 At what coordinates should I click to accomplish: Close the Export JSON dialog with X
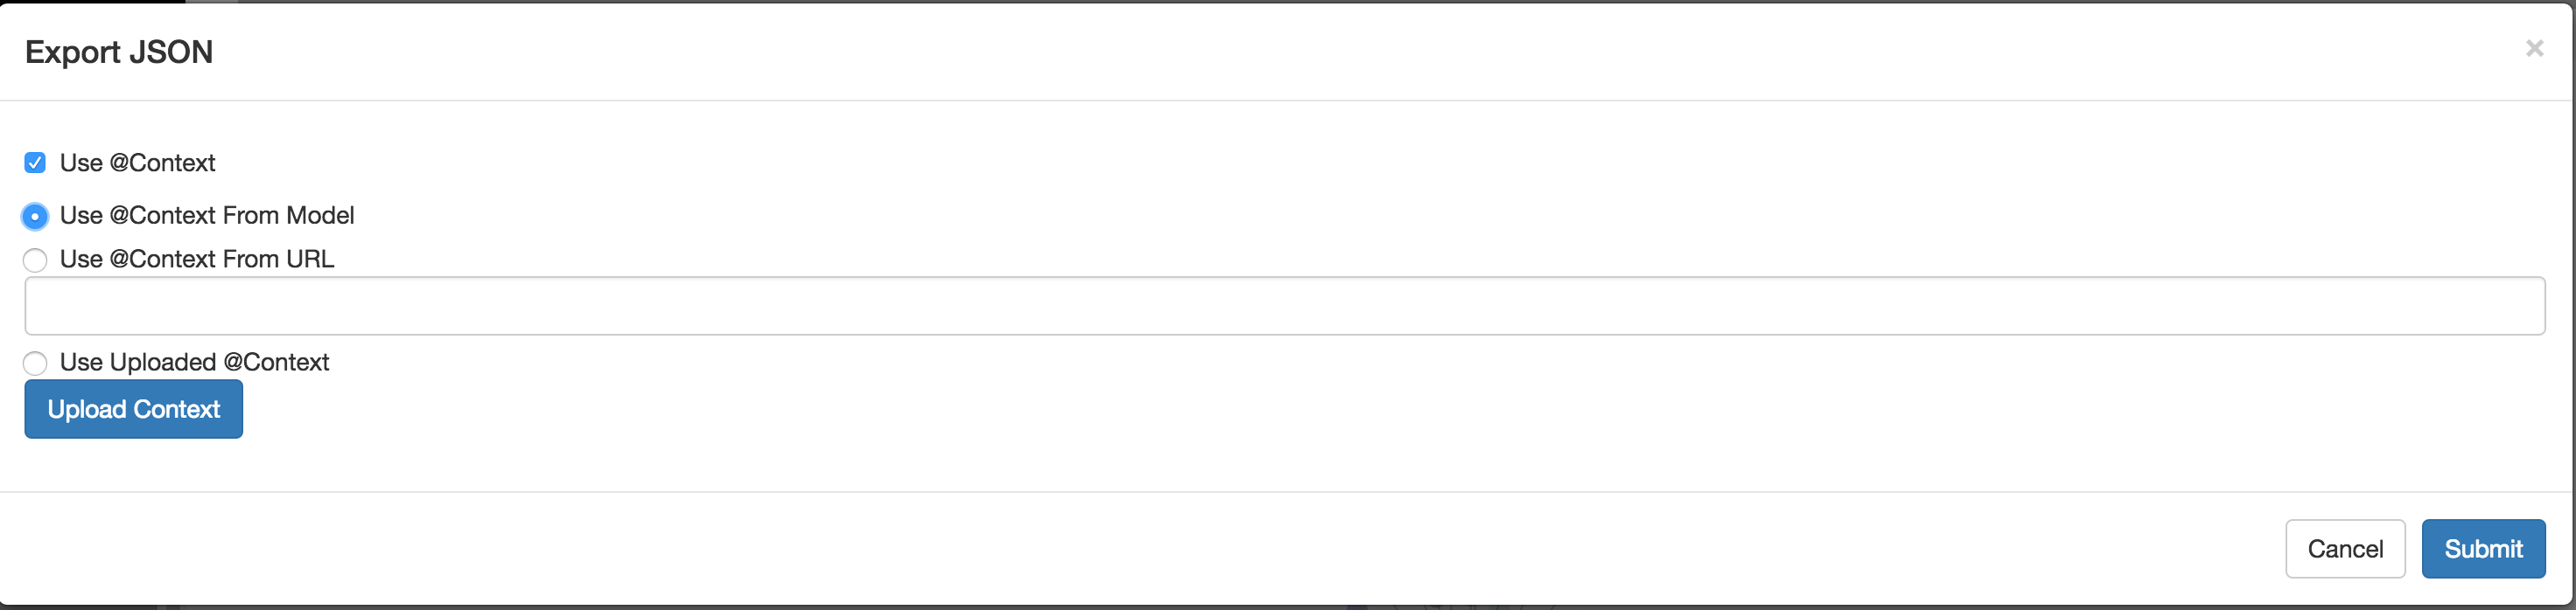[2534, 48]
